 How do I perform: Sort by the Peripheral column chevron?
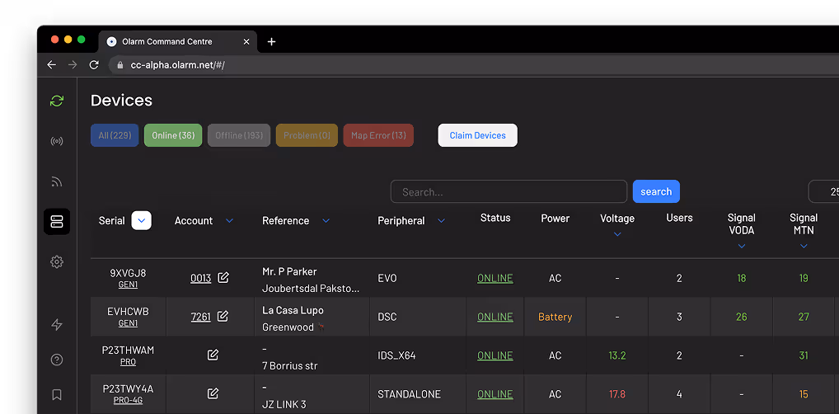(442, 221)
